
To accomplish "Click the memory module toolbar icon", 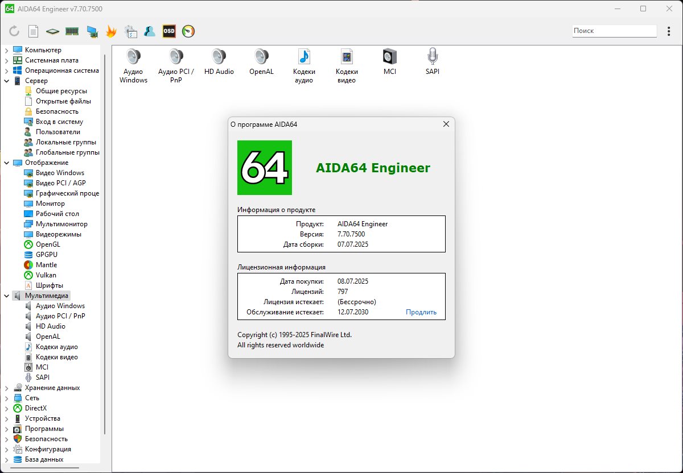I will (x=72, y=31).
